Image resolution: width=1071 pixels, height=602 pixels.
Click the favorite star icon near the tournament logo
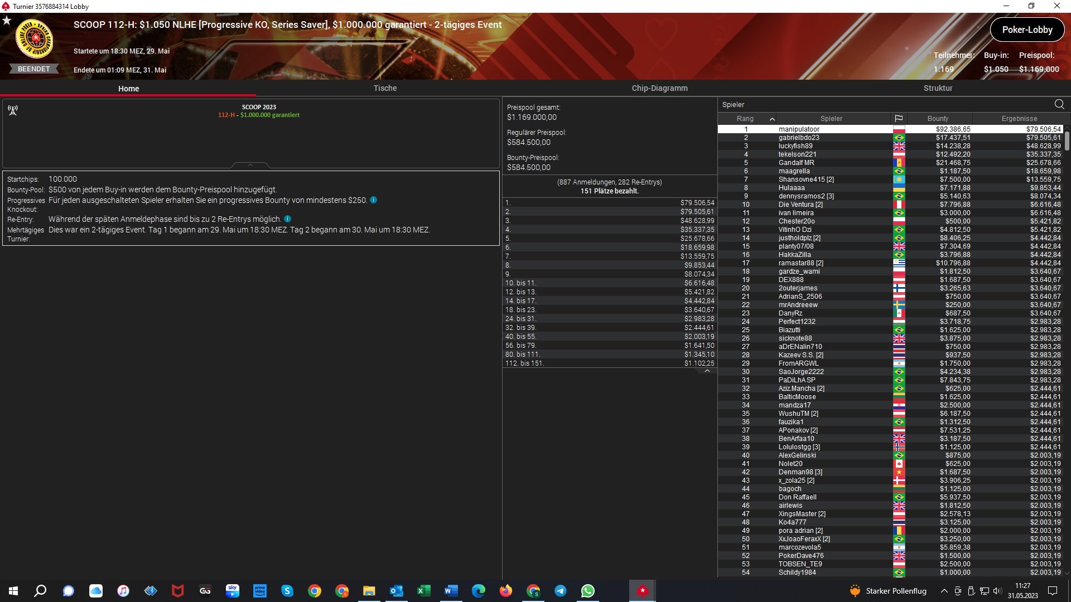point(7,21)
